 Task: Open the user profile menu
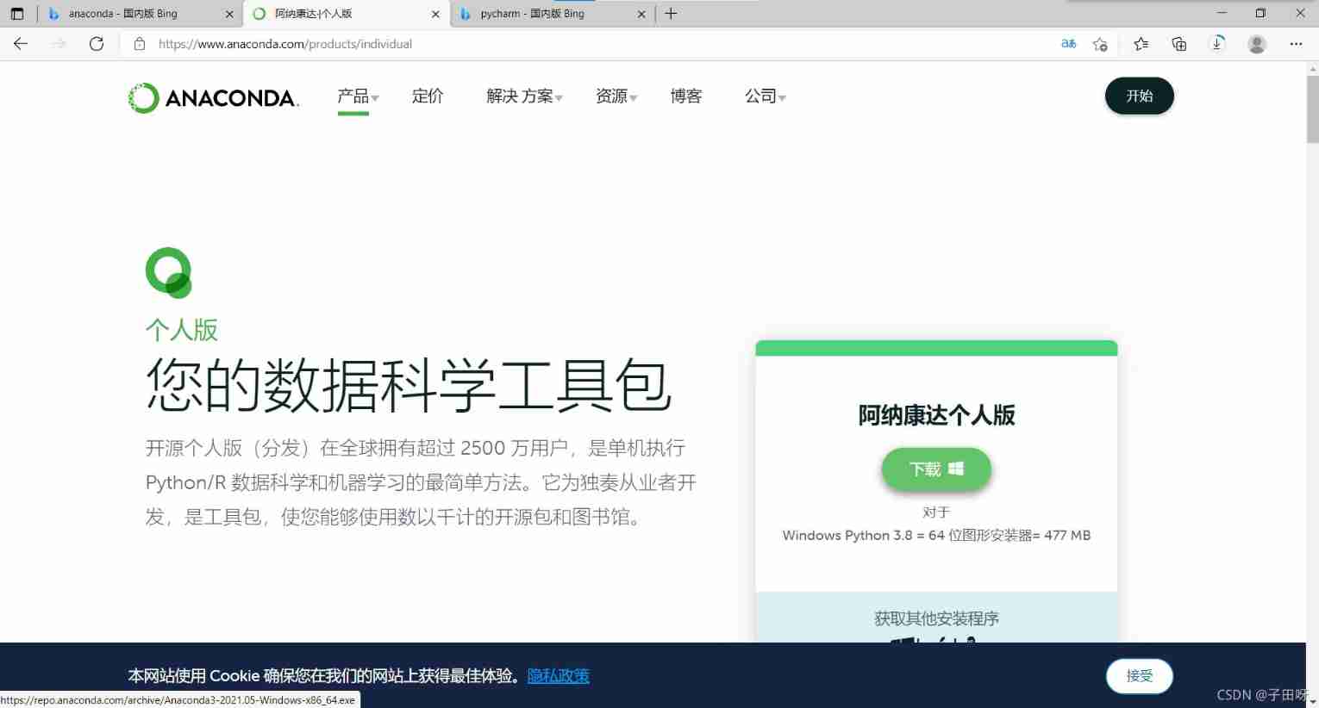1257,44
